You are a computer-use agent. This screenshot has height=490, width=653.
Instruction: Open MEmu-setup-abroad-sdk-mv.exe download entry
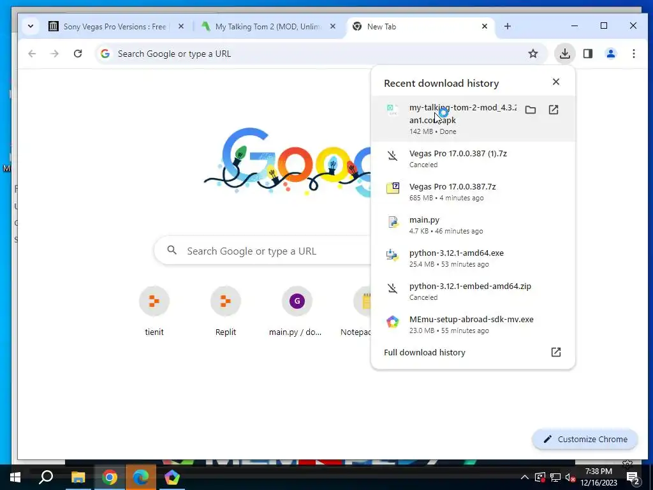(473, 325)
